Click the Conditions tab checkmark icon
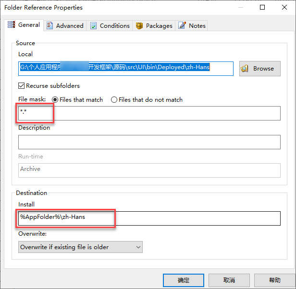Screen dimensions: 296x289 [x=93, y=25]
